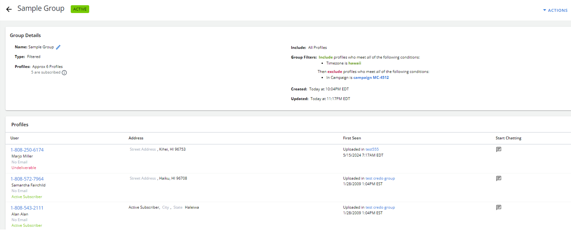This screenshot has width=571, height=234.
Task: Open profile 1-808-543-2111
Action: click(27, 208)
